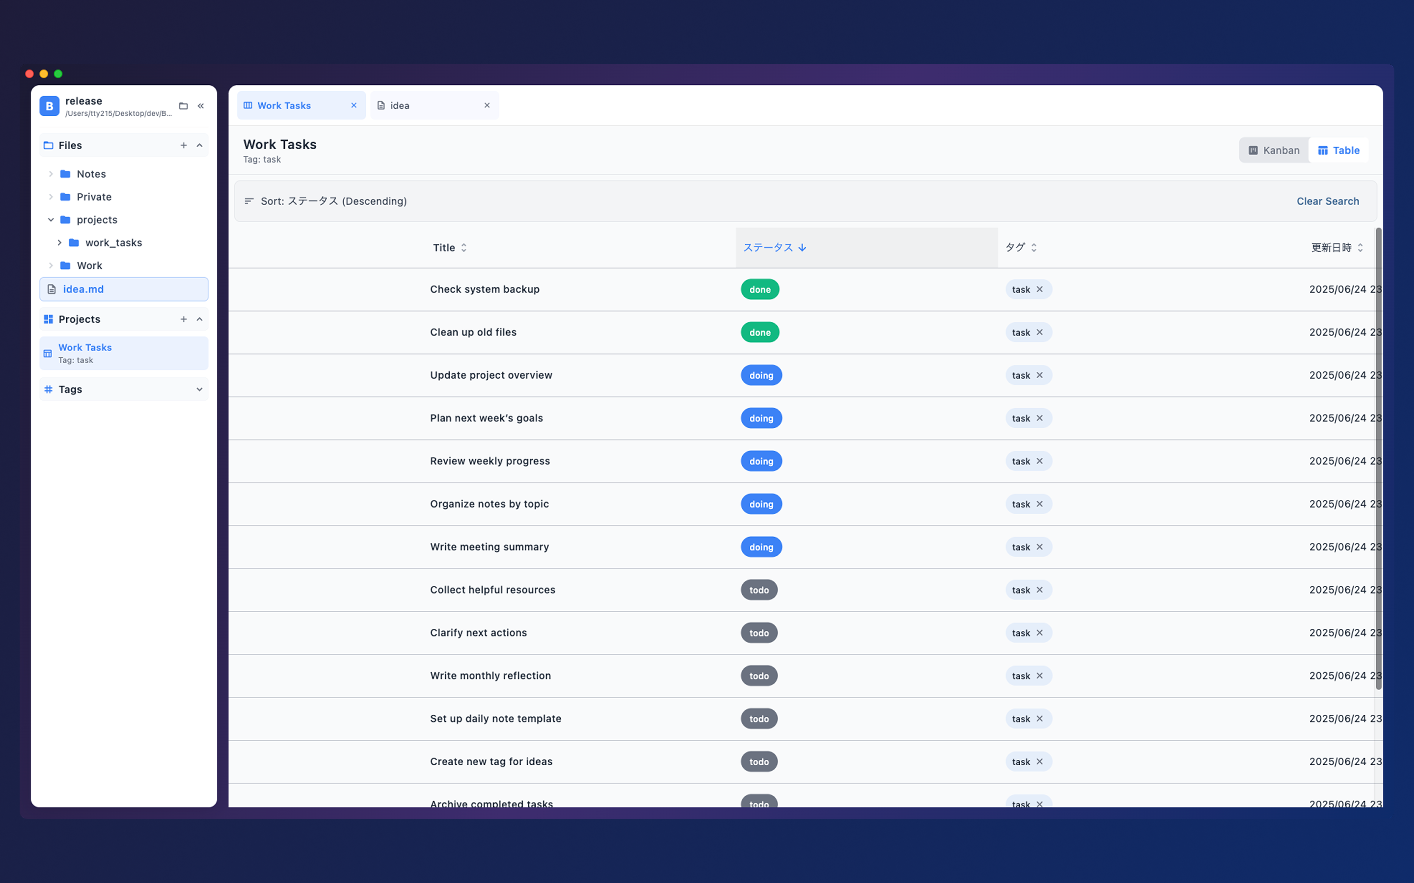Click the release vault name
Viewport: 1414px width, 883px height.
pyautogui.click(x=83, y=101)
